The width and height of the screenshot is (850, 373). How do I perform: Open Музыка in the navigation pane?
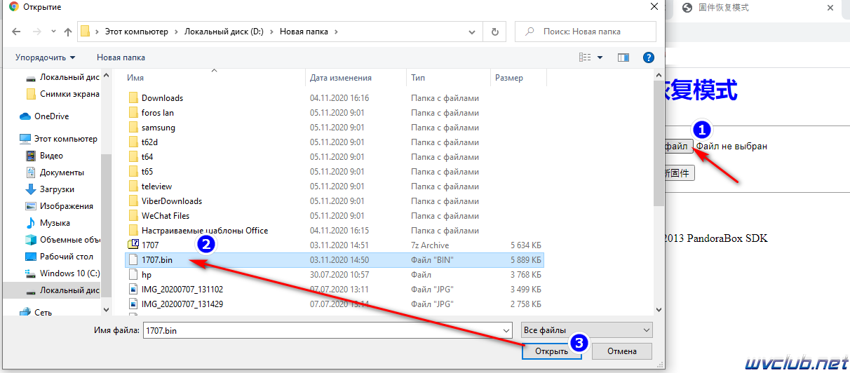pos(55,223)
